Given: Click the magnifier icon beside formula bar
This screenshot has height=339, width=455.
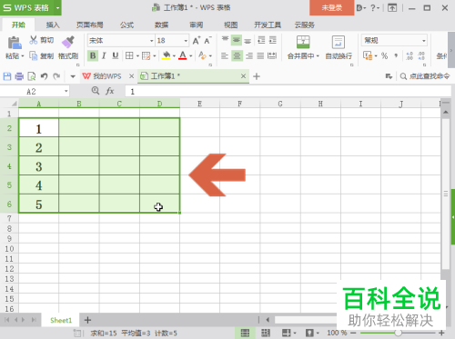Looking at the screenshot, I should click(x=96, y=91).
